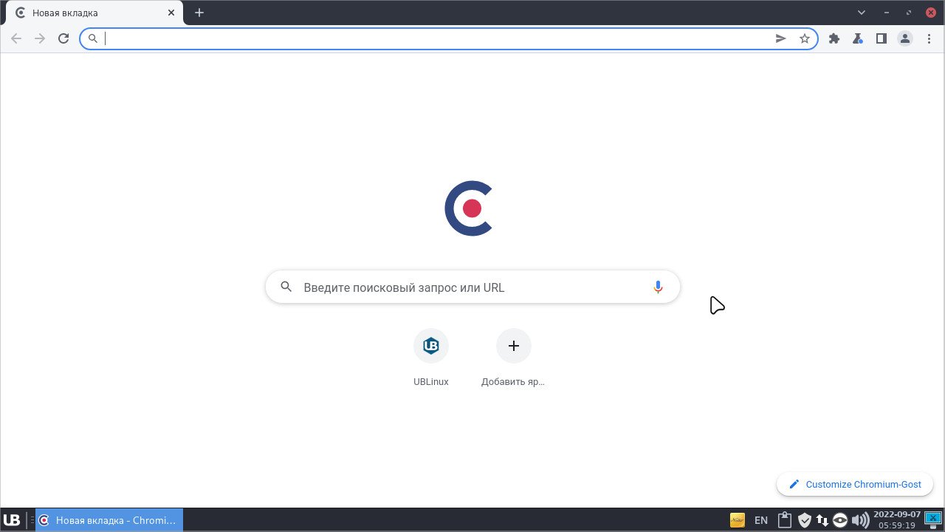Screen dimensions: 945x532
Task: Click the search input field on the page
Action: (472, 287)
